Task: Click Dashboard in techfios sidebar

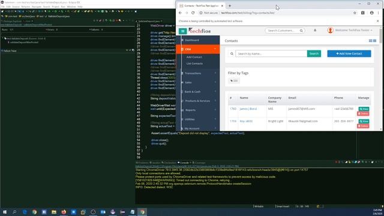Action: (x=192, y=40)
